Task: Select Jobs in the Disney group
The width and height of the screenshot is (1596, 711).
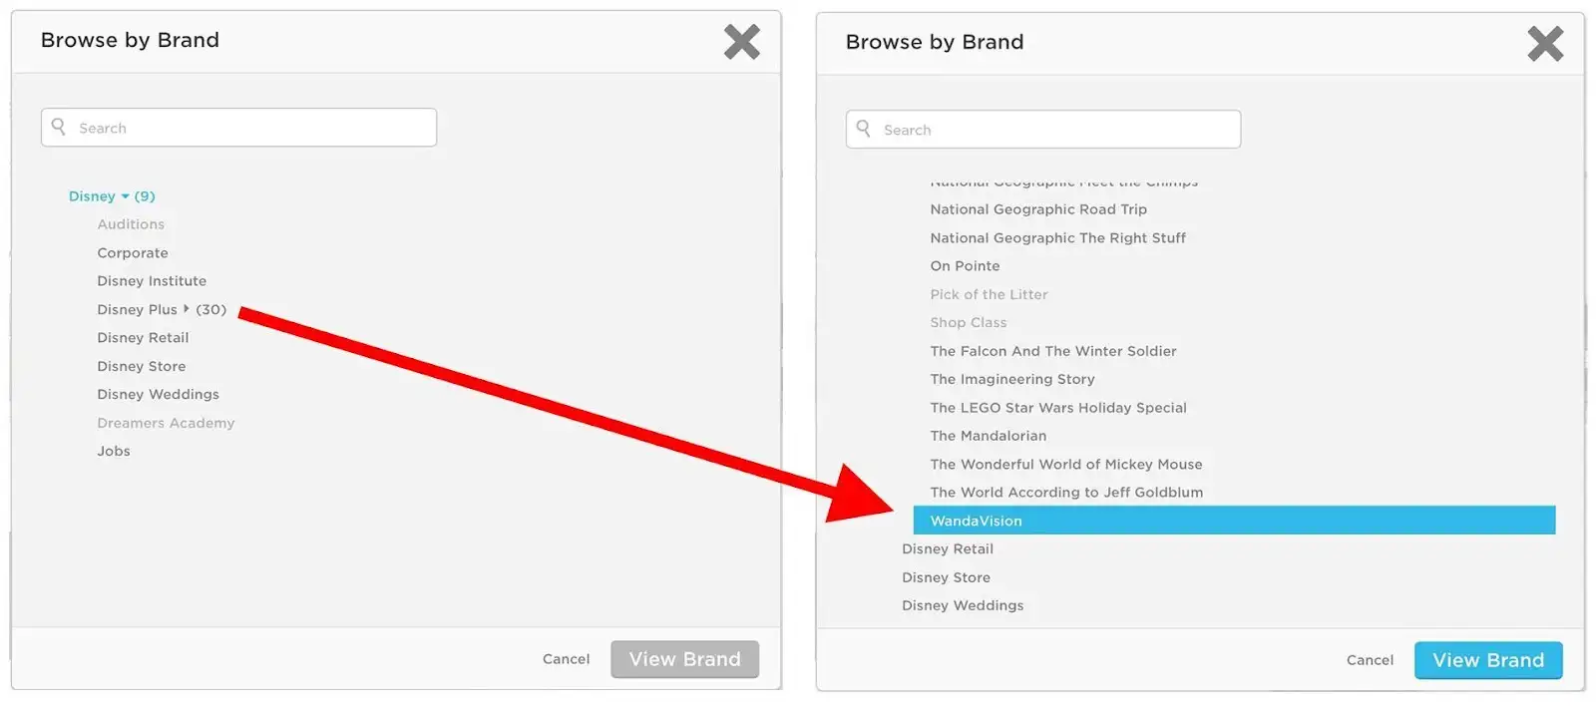Action: point(114,451)
